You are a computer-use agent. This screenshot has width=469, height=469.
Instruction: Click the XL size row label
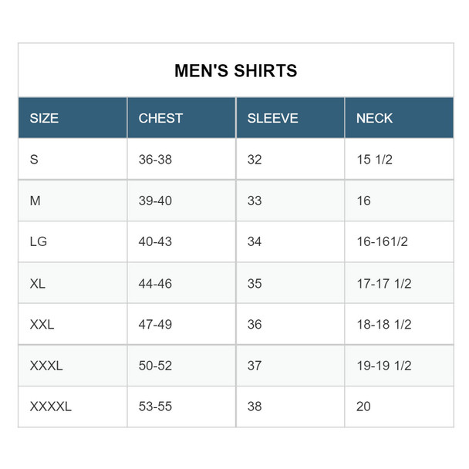point(38,283)
